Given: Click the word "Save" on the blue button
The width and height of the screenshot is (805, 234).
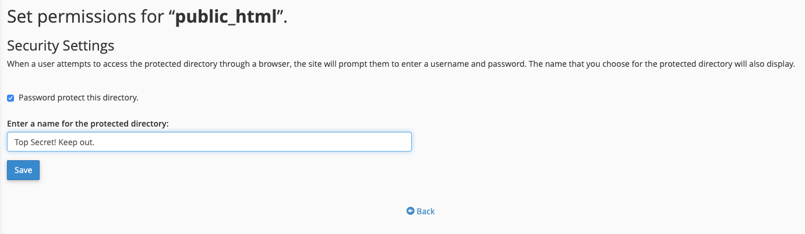Looking at the screenshot, I should point(23,170).
